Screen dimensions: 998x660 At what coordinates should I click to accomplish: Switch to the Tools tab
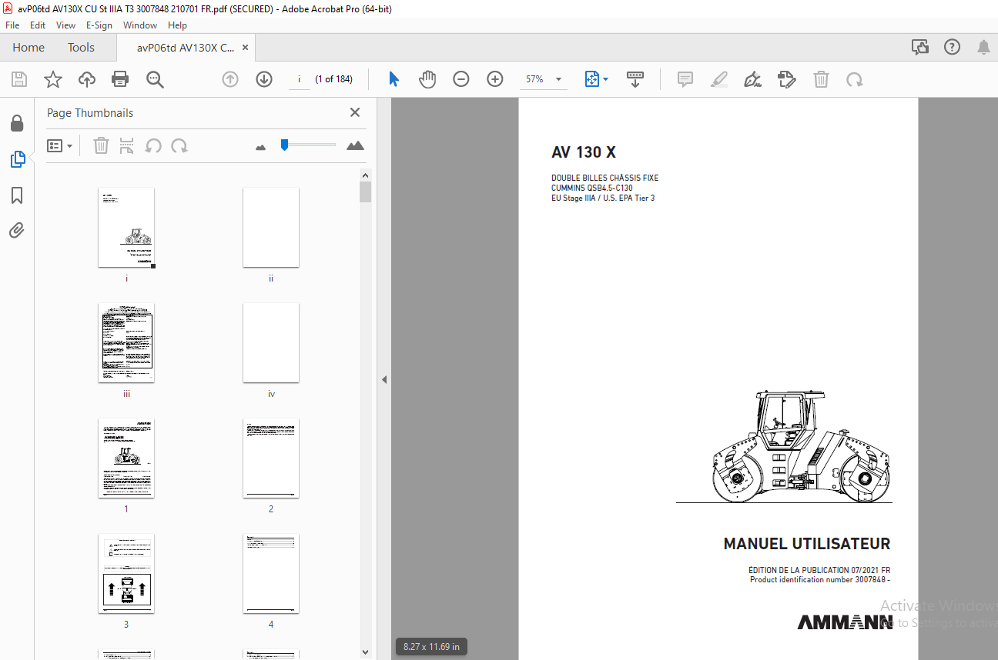coord(81,48)
